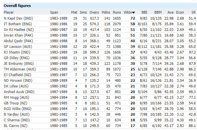Open RM Hogg (AUS) player profile
Image resolution: width=197 pixels, height=130 pixels.
pyautogui.click(x=16, y=97)
